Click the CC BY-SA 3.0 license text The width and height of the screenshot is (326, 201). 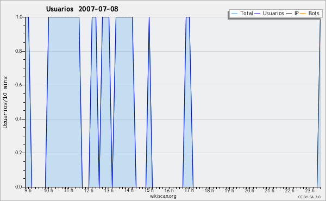pyautogui.click(x=309, y=197)
